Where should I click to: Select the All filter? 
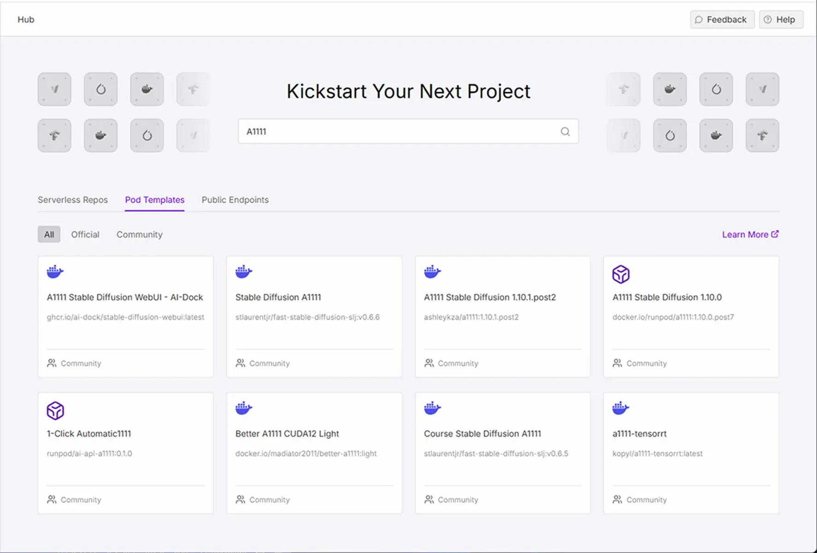(49, 235)
